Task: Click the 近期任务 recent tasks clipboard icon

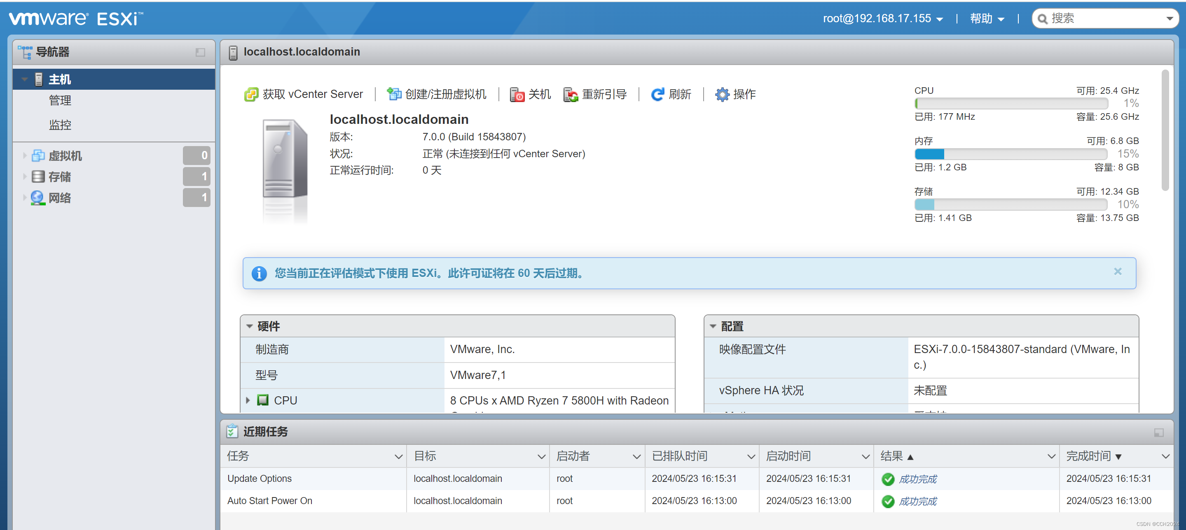Action: (232, 431)
